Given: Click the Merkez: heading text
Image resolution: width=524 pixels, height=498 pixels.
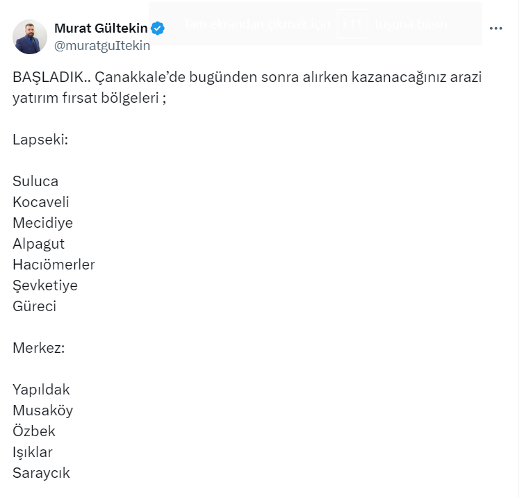Looking at the screenshot, I should tap(38, 348).
